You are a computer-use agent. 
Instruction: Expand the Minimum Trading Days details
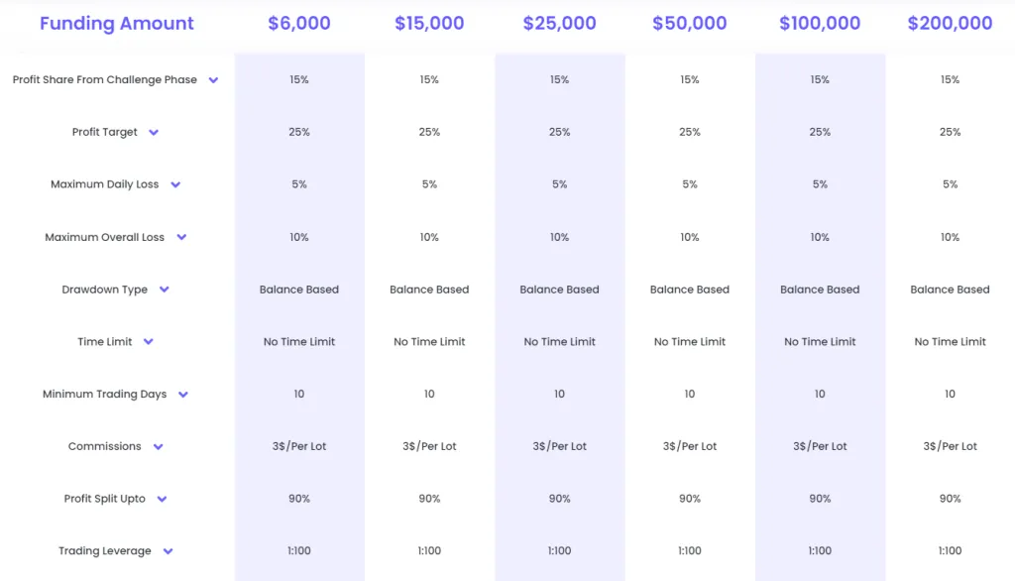coord(182,394)
